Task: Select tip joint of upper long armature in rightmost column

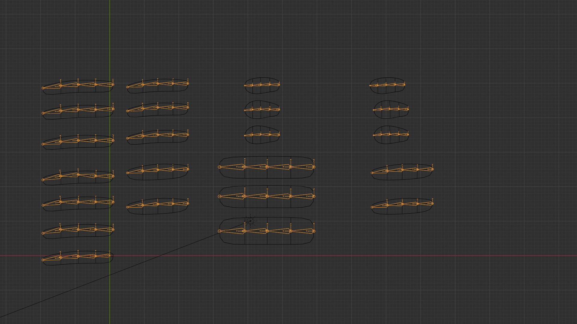Action: click(432, 169)
